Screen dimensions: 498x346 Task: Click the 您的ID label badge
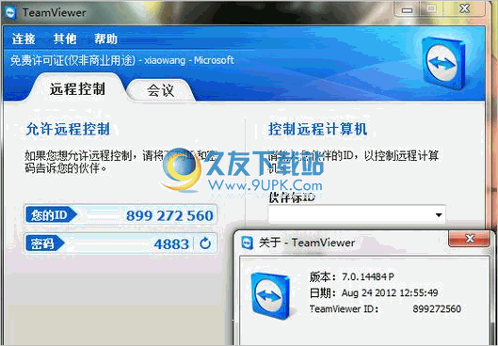point(51,215)
